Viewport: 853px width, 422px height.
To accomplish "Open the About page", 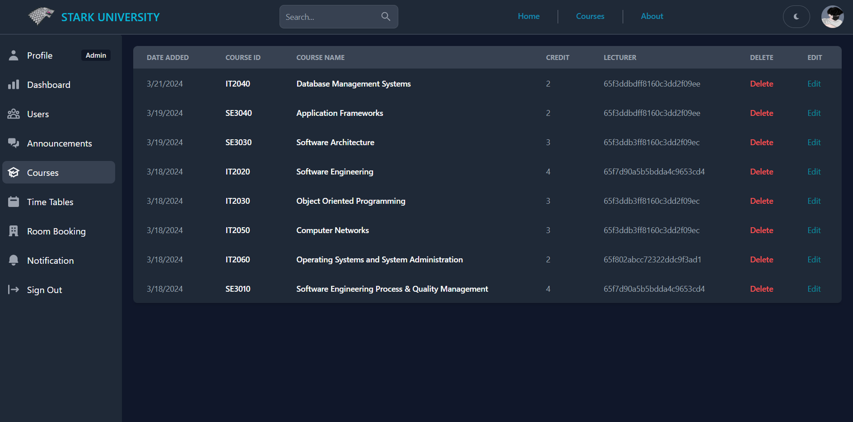I will point(652,16).
